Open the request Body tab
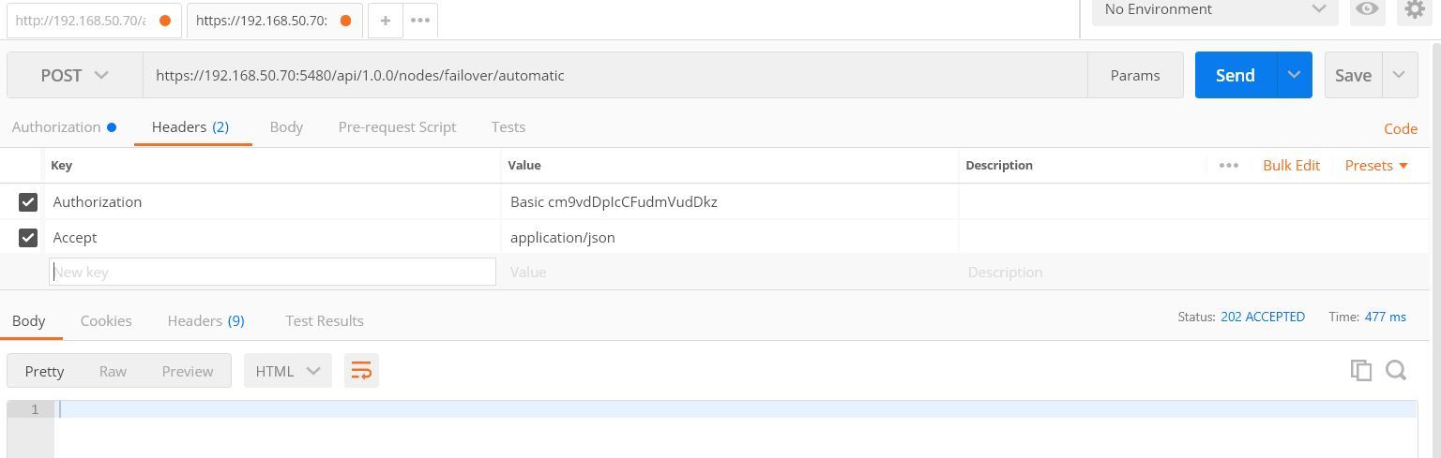 pos(286,126)
